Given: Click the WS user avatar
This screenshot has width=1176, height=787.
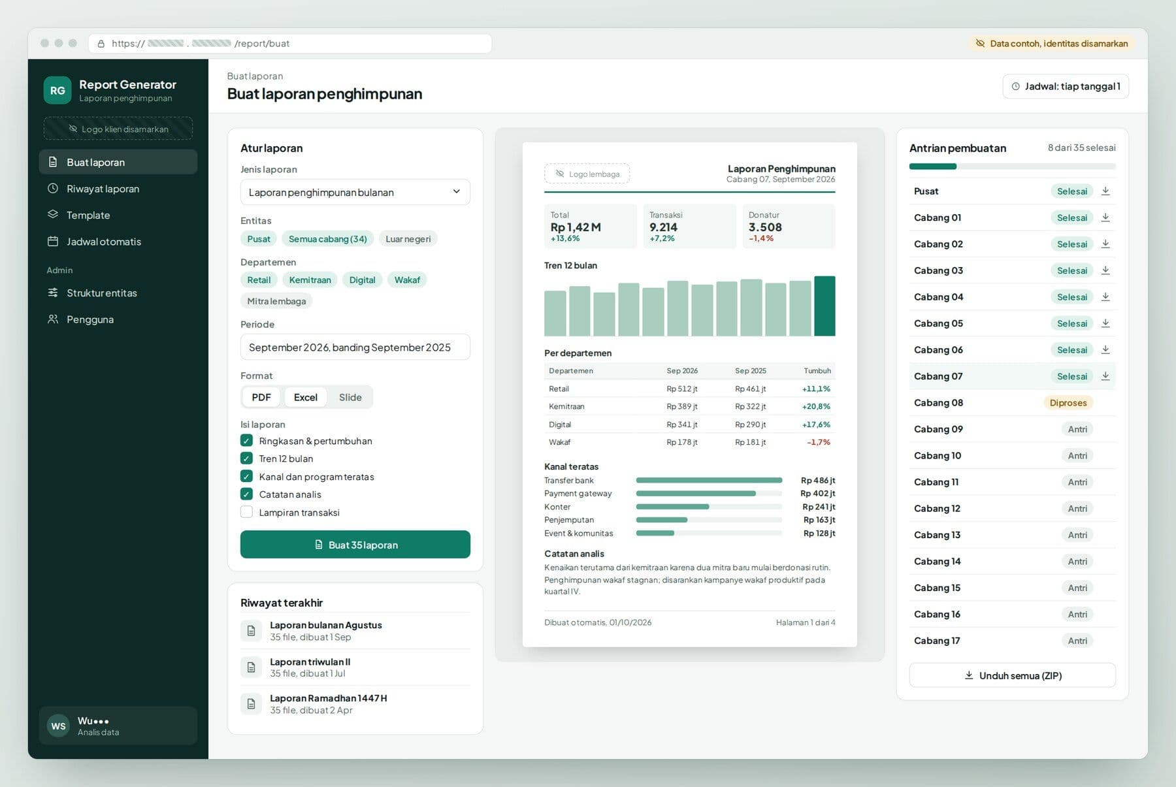Looking at the screenshot, I should tap(58, 726).
